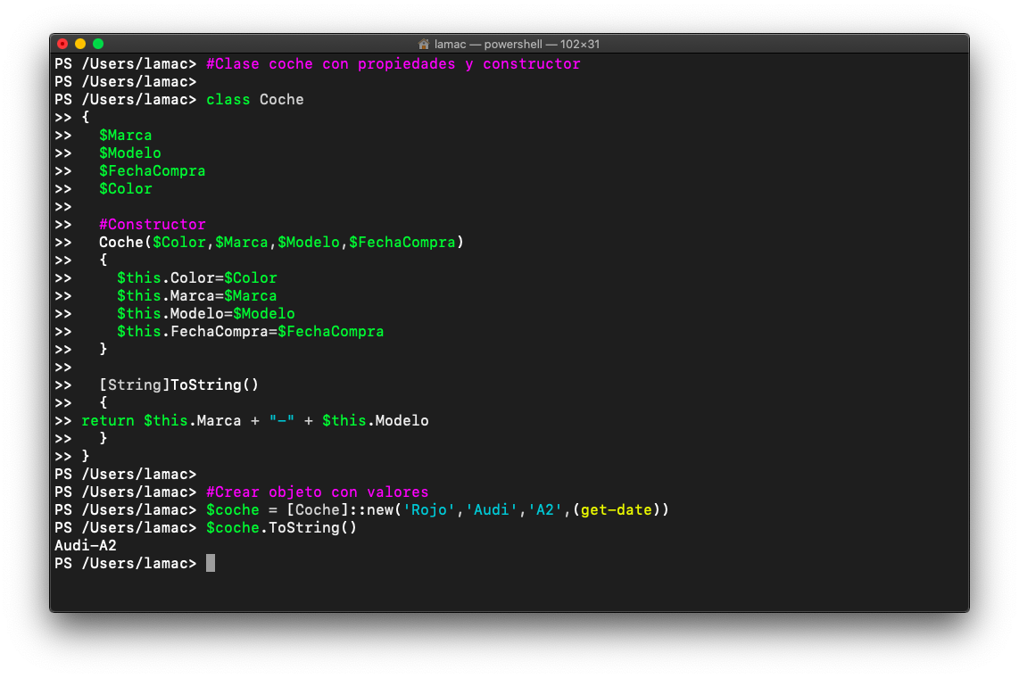The height and width of the screenshot is (678, 1019).
Task: Click the pink '#Constructor' comment
Action: [x=152, y=225]
